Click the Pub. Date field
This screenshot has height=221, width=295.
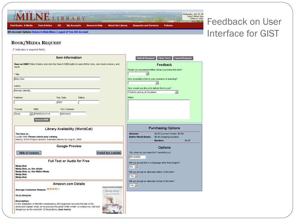click(x=67, y=102)
